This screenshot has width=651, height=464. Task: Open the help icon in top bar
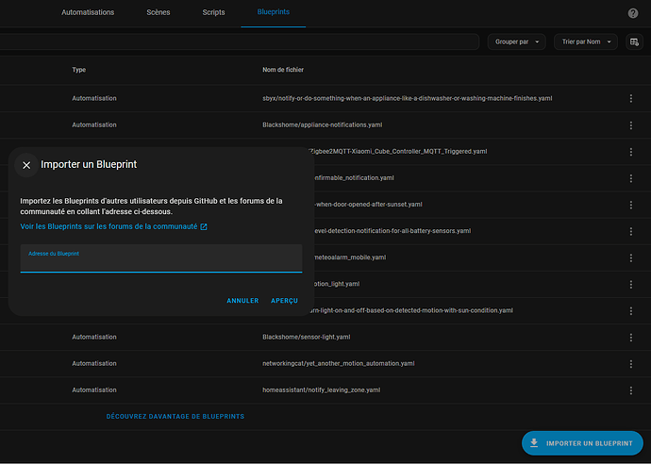[x=633, y=13]
